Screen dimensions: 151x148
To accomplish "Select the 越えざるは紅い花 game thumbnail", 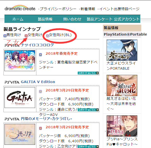I will [x=122, y=85].
